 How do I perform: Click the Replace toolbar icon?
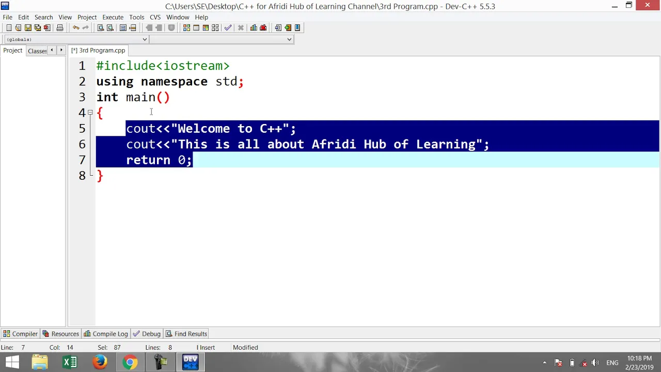(x=110, y=28)
